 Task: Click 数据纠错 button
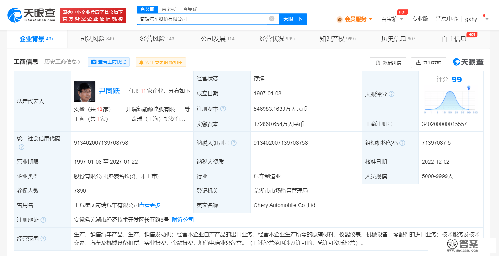(x=388, y=62)
